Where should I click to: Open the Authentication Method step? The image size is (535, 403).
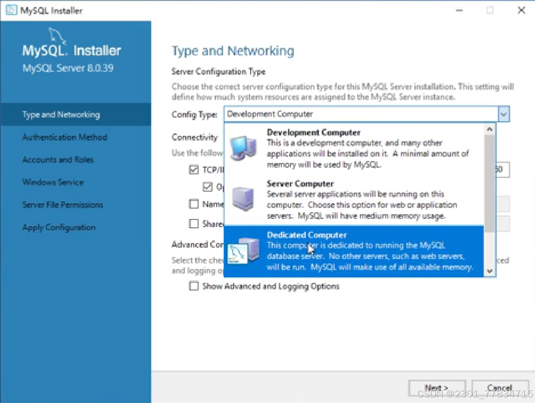[65, 137]
